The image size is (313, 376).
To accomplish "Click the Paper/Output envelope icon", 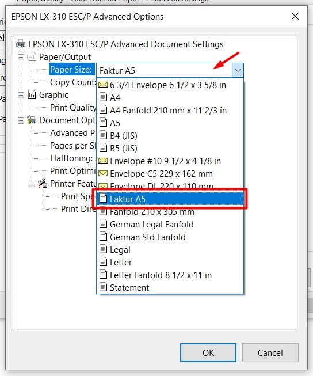I will point(32,57).
